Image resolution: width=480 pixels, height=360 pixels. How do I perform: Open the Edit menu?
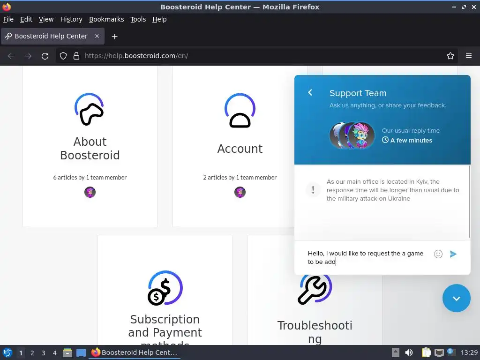click(26, 19)
